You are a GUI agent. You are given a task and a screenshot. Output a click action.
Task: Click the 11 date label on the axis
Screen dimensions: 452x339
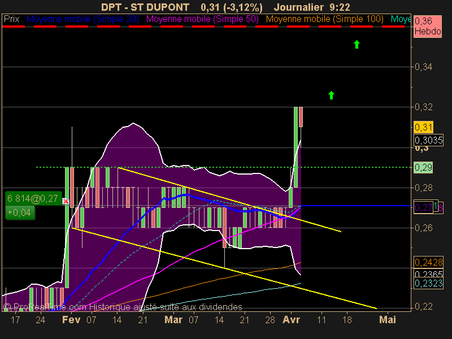pos(321,320)
